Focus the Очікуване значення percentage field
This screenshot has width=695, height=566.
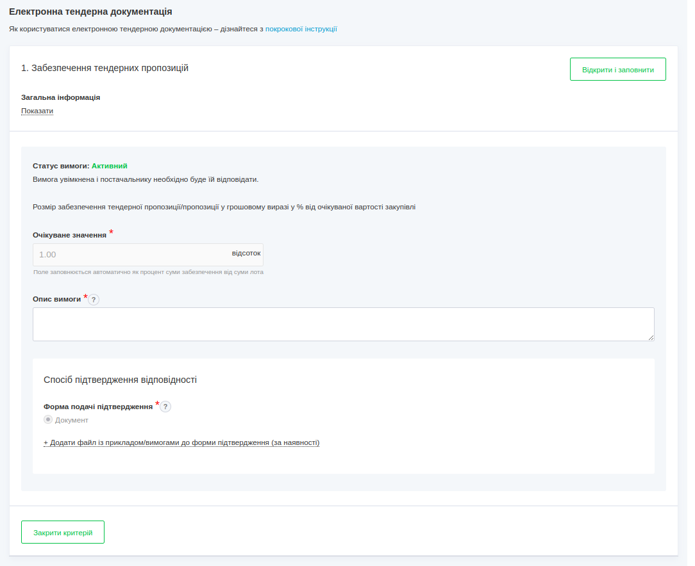(x=128, y=254)
